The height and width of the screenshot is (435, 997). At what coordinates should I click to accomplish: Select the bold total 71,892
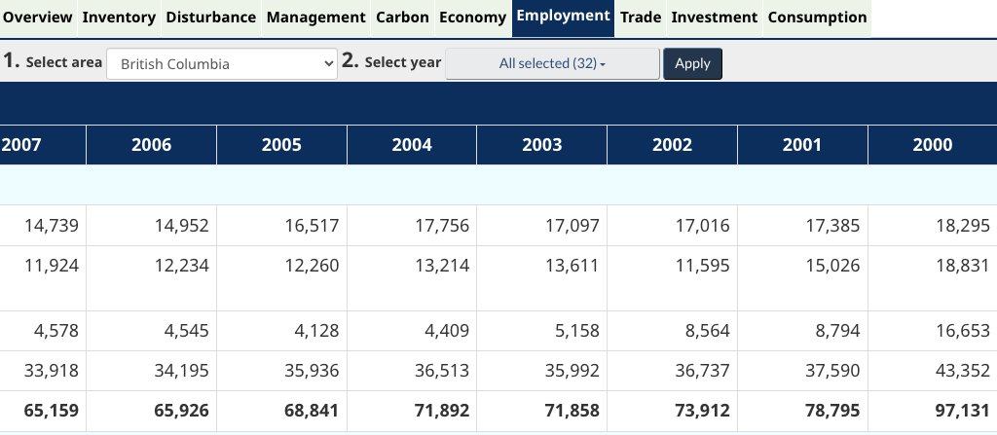(x=442, y=411)
